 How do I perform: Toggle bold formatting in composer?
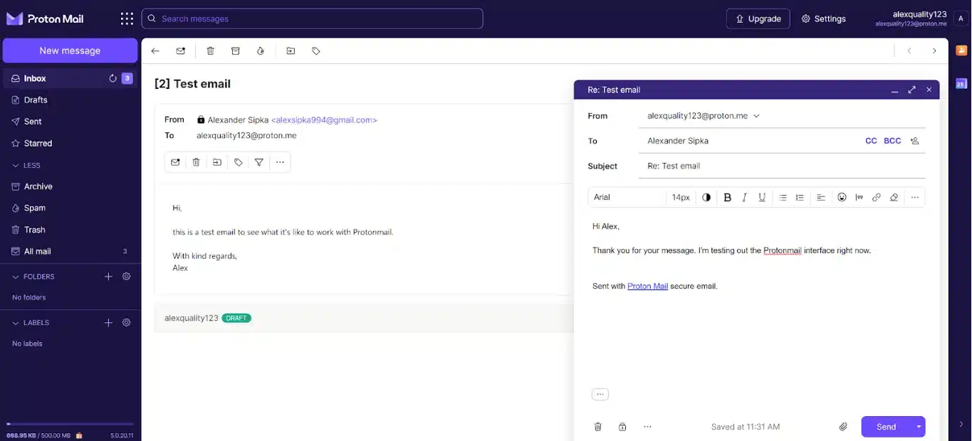tap(727, 198)
